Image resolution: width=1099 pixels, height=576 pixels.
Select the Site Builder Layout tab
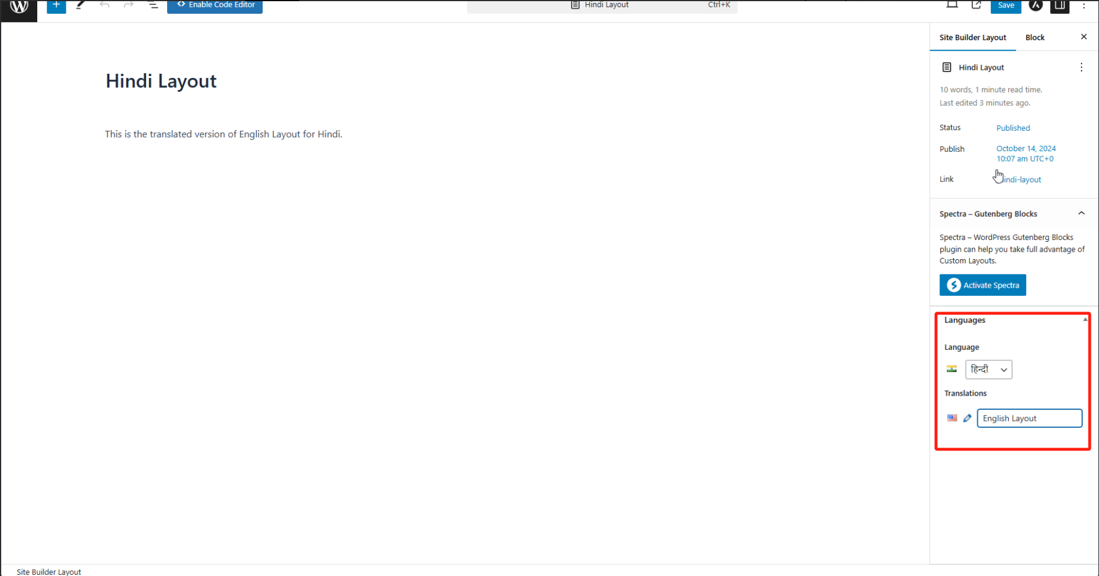(972, 37)
